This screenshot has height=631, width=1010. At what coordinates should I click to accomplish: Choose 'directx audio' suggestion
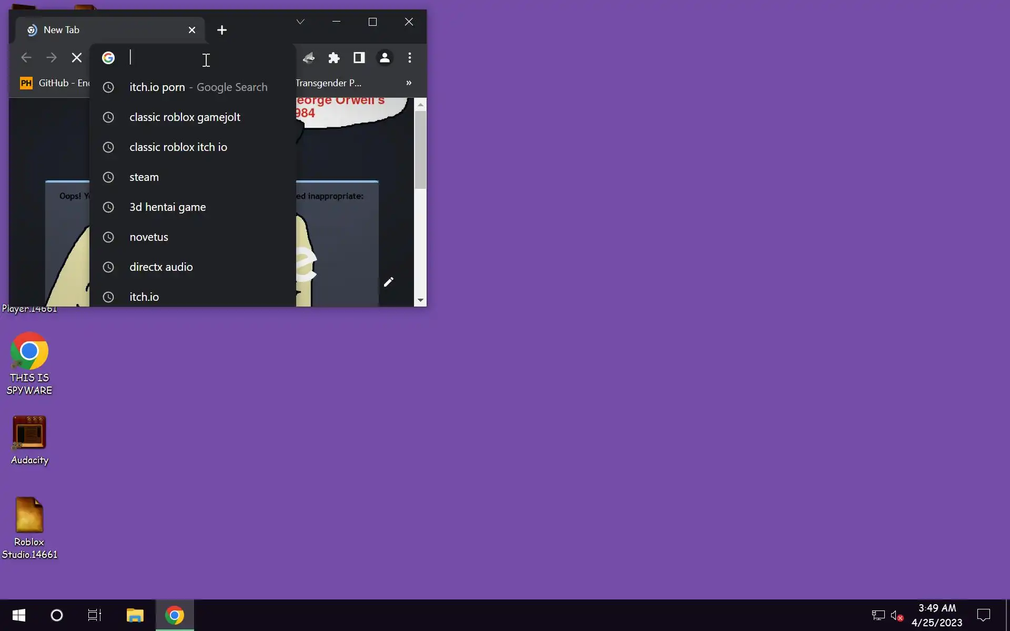(x=161, y=267)
